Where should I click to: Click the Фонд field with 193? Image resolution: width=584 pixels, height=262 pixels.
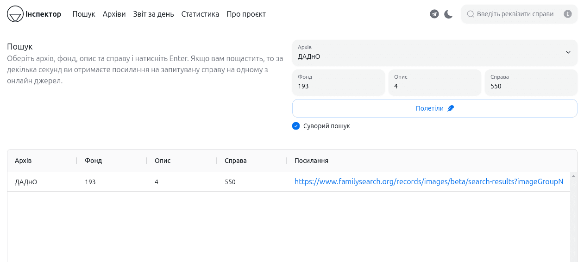[x=339, y=82]
